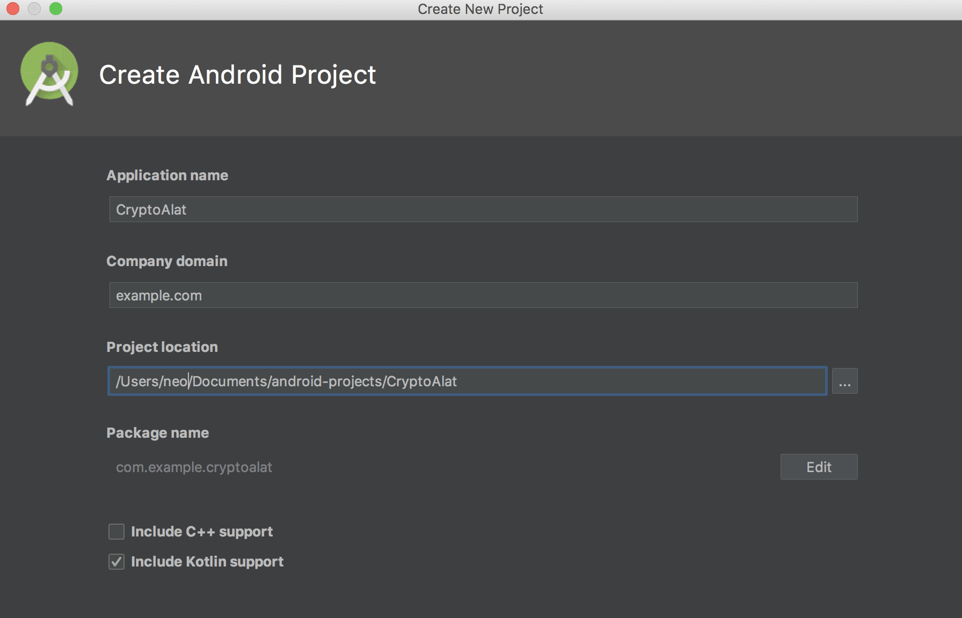Toggle the C++ support checkbox
Image resolution: width=962 pixels, height=618 pixels.
(116, 532)
